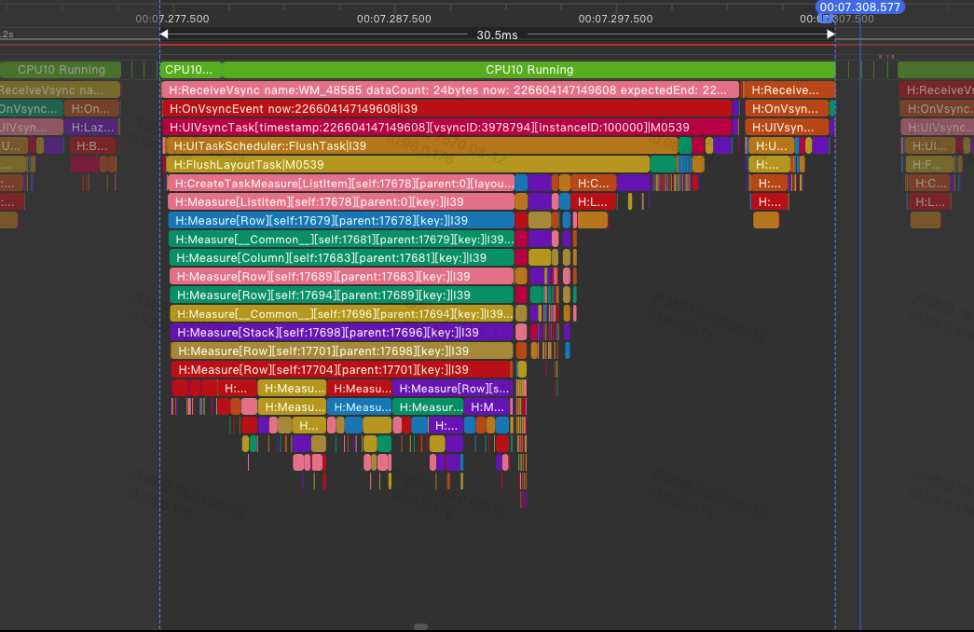Select the H:UITaskScheduler::FlushTask slice
This screenshot has height=632, width=974.
pos(420,145)
